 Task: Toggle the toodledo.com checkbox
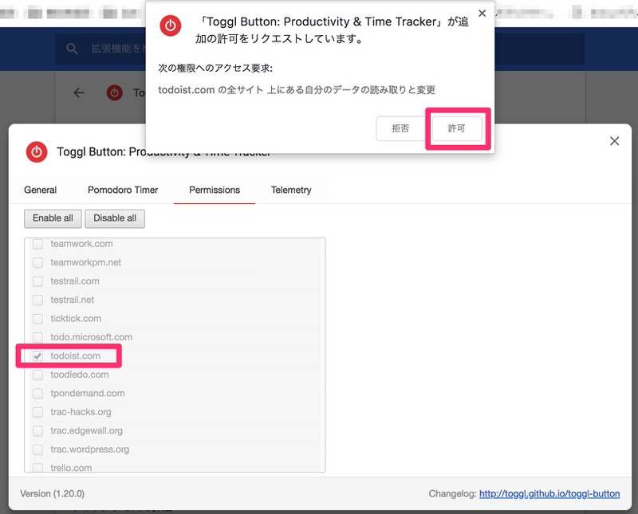pyautogui.click(x=37, y=375)
